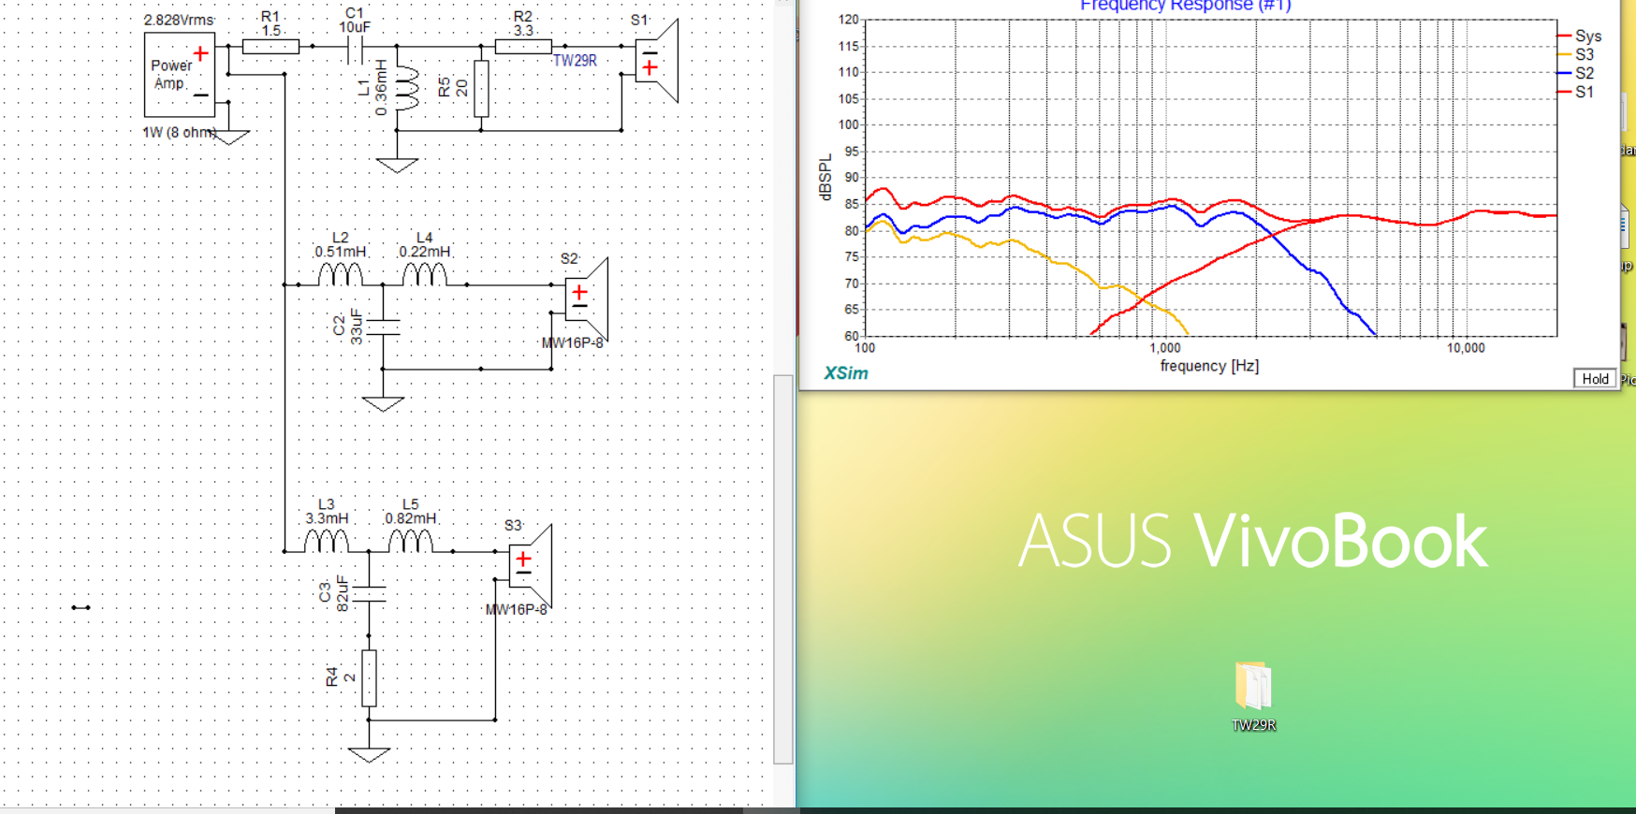This screenshot has height=814, width=1636.
Task: Select resistor R1 1.5 ohm
Action: [270, 46]
